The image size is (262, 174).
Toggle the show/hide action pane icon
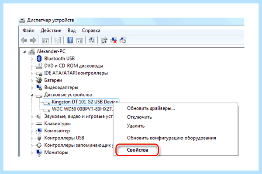[x=79, y=40]
